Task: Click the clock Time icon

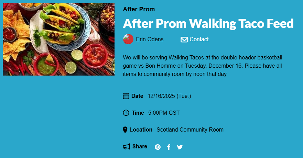Action: [x=126, y=113]
